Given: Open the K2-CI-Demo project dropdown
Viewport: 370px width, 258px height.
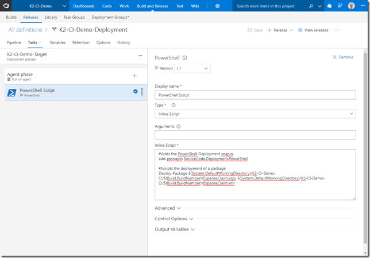Looking at the screenshot, I should [48, 6].
